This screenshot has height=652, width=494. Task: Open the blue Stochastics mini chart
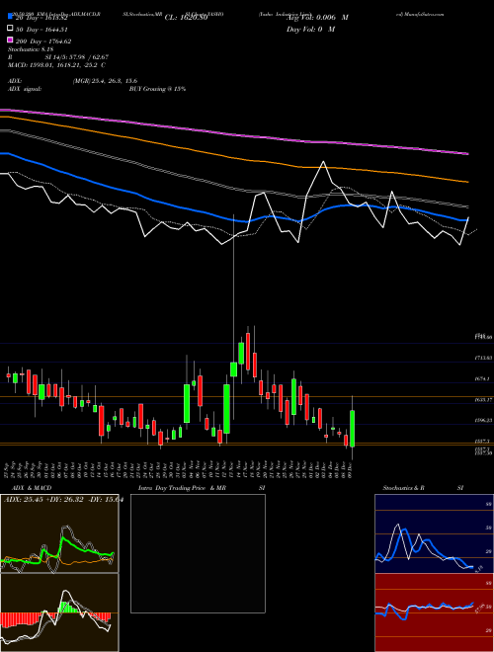coord(434,533)
